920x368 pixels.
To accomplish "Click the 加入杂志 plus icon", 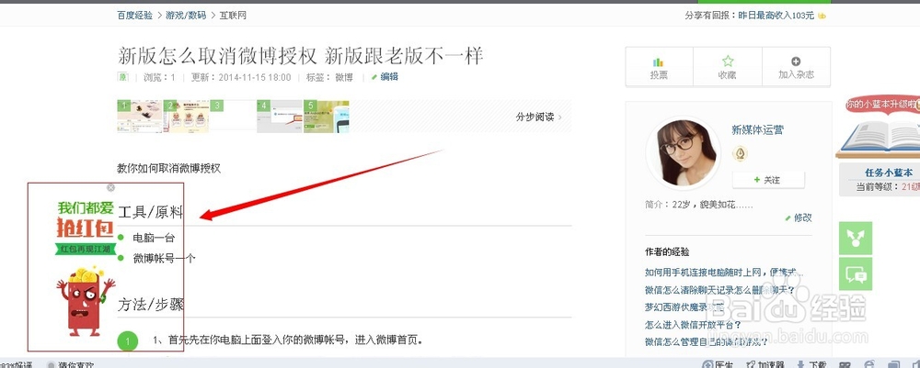I will tap(796, 61).
